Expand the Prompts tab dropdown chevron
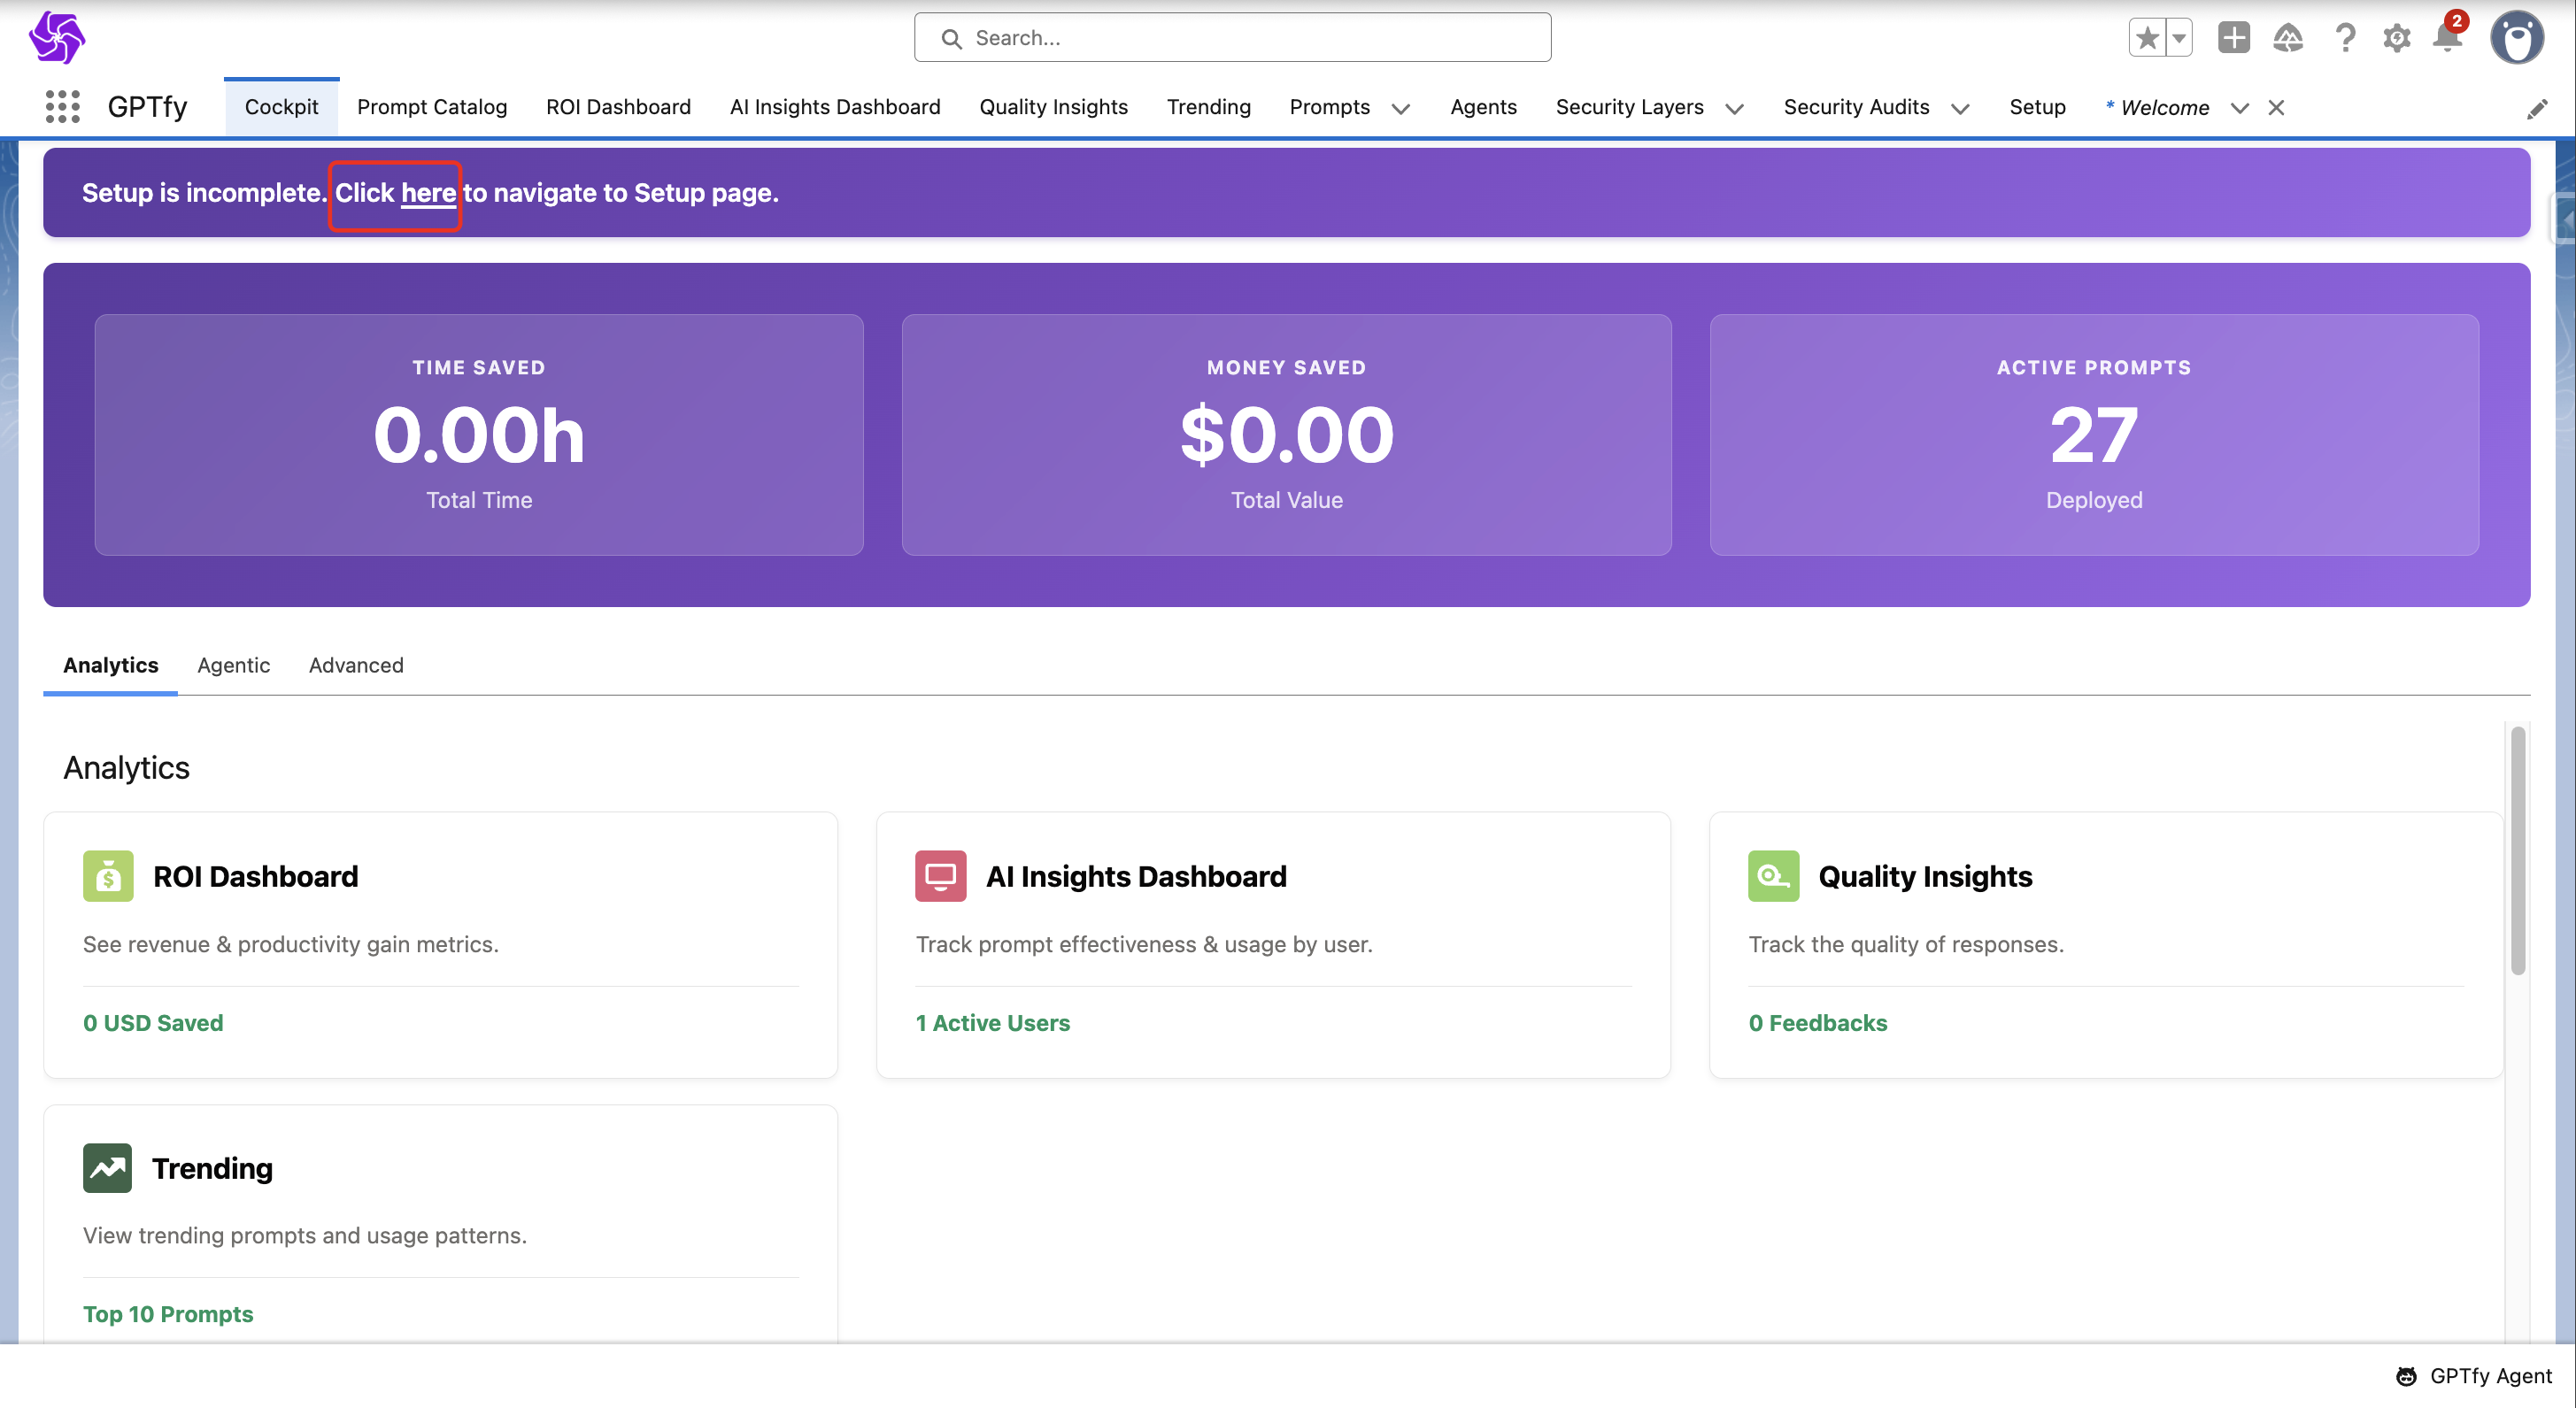This screenshot has height=1408, width=2576. coord(1401,108)
